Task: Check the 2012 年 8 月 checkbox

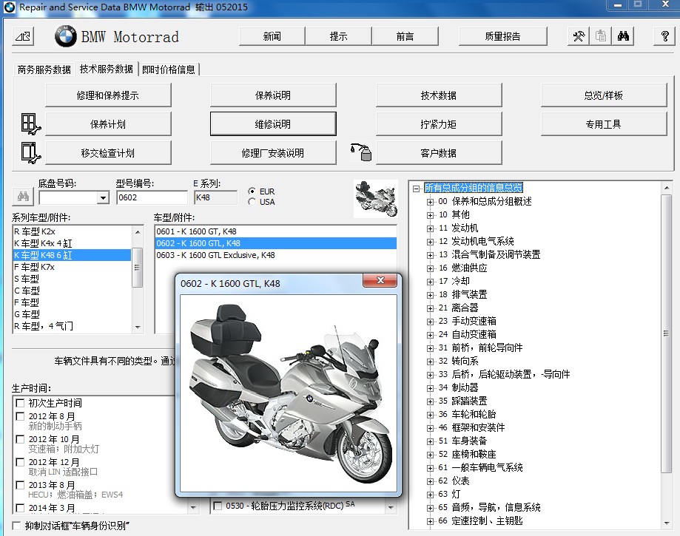Action: pos(20,416)
